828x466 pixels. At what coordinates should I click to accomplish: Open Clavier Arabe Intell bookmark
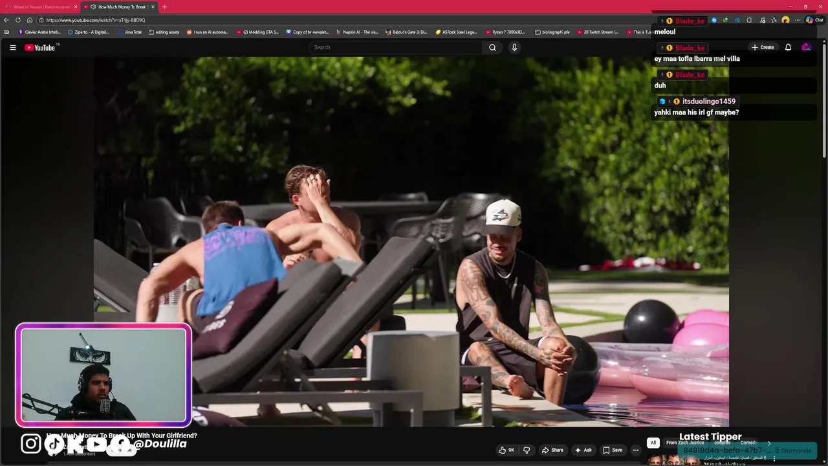tap(39, 32)
